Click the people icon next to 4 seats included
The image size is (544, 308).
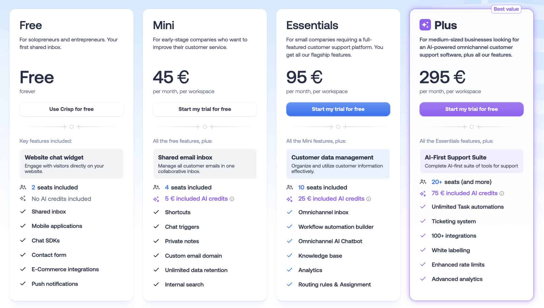(x=156, y=187)
